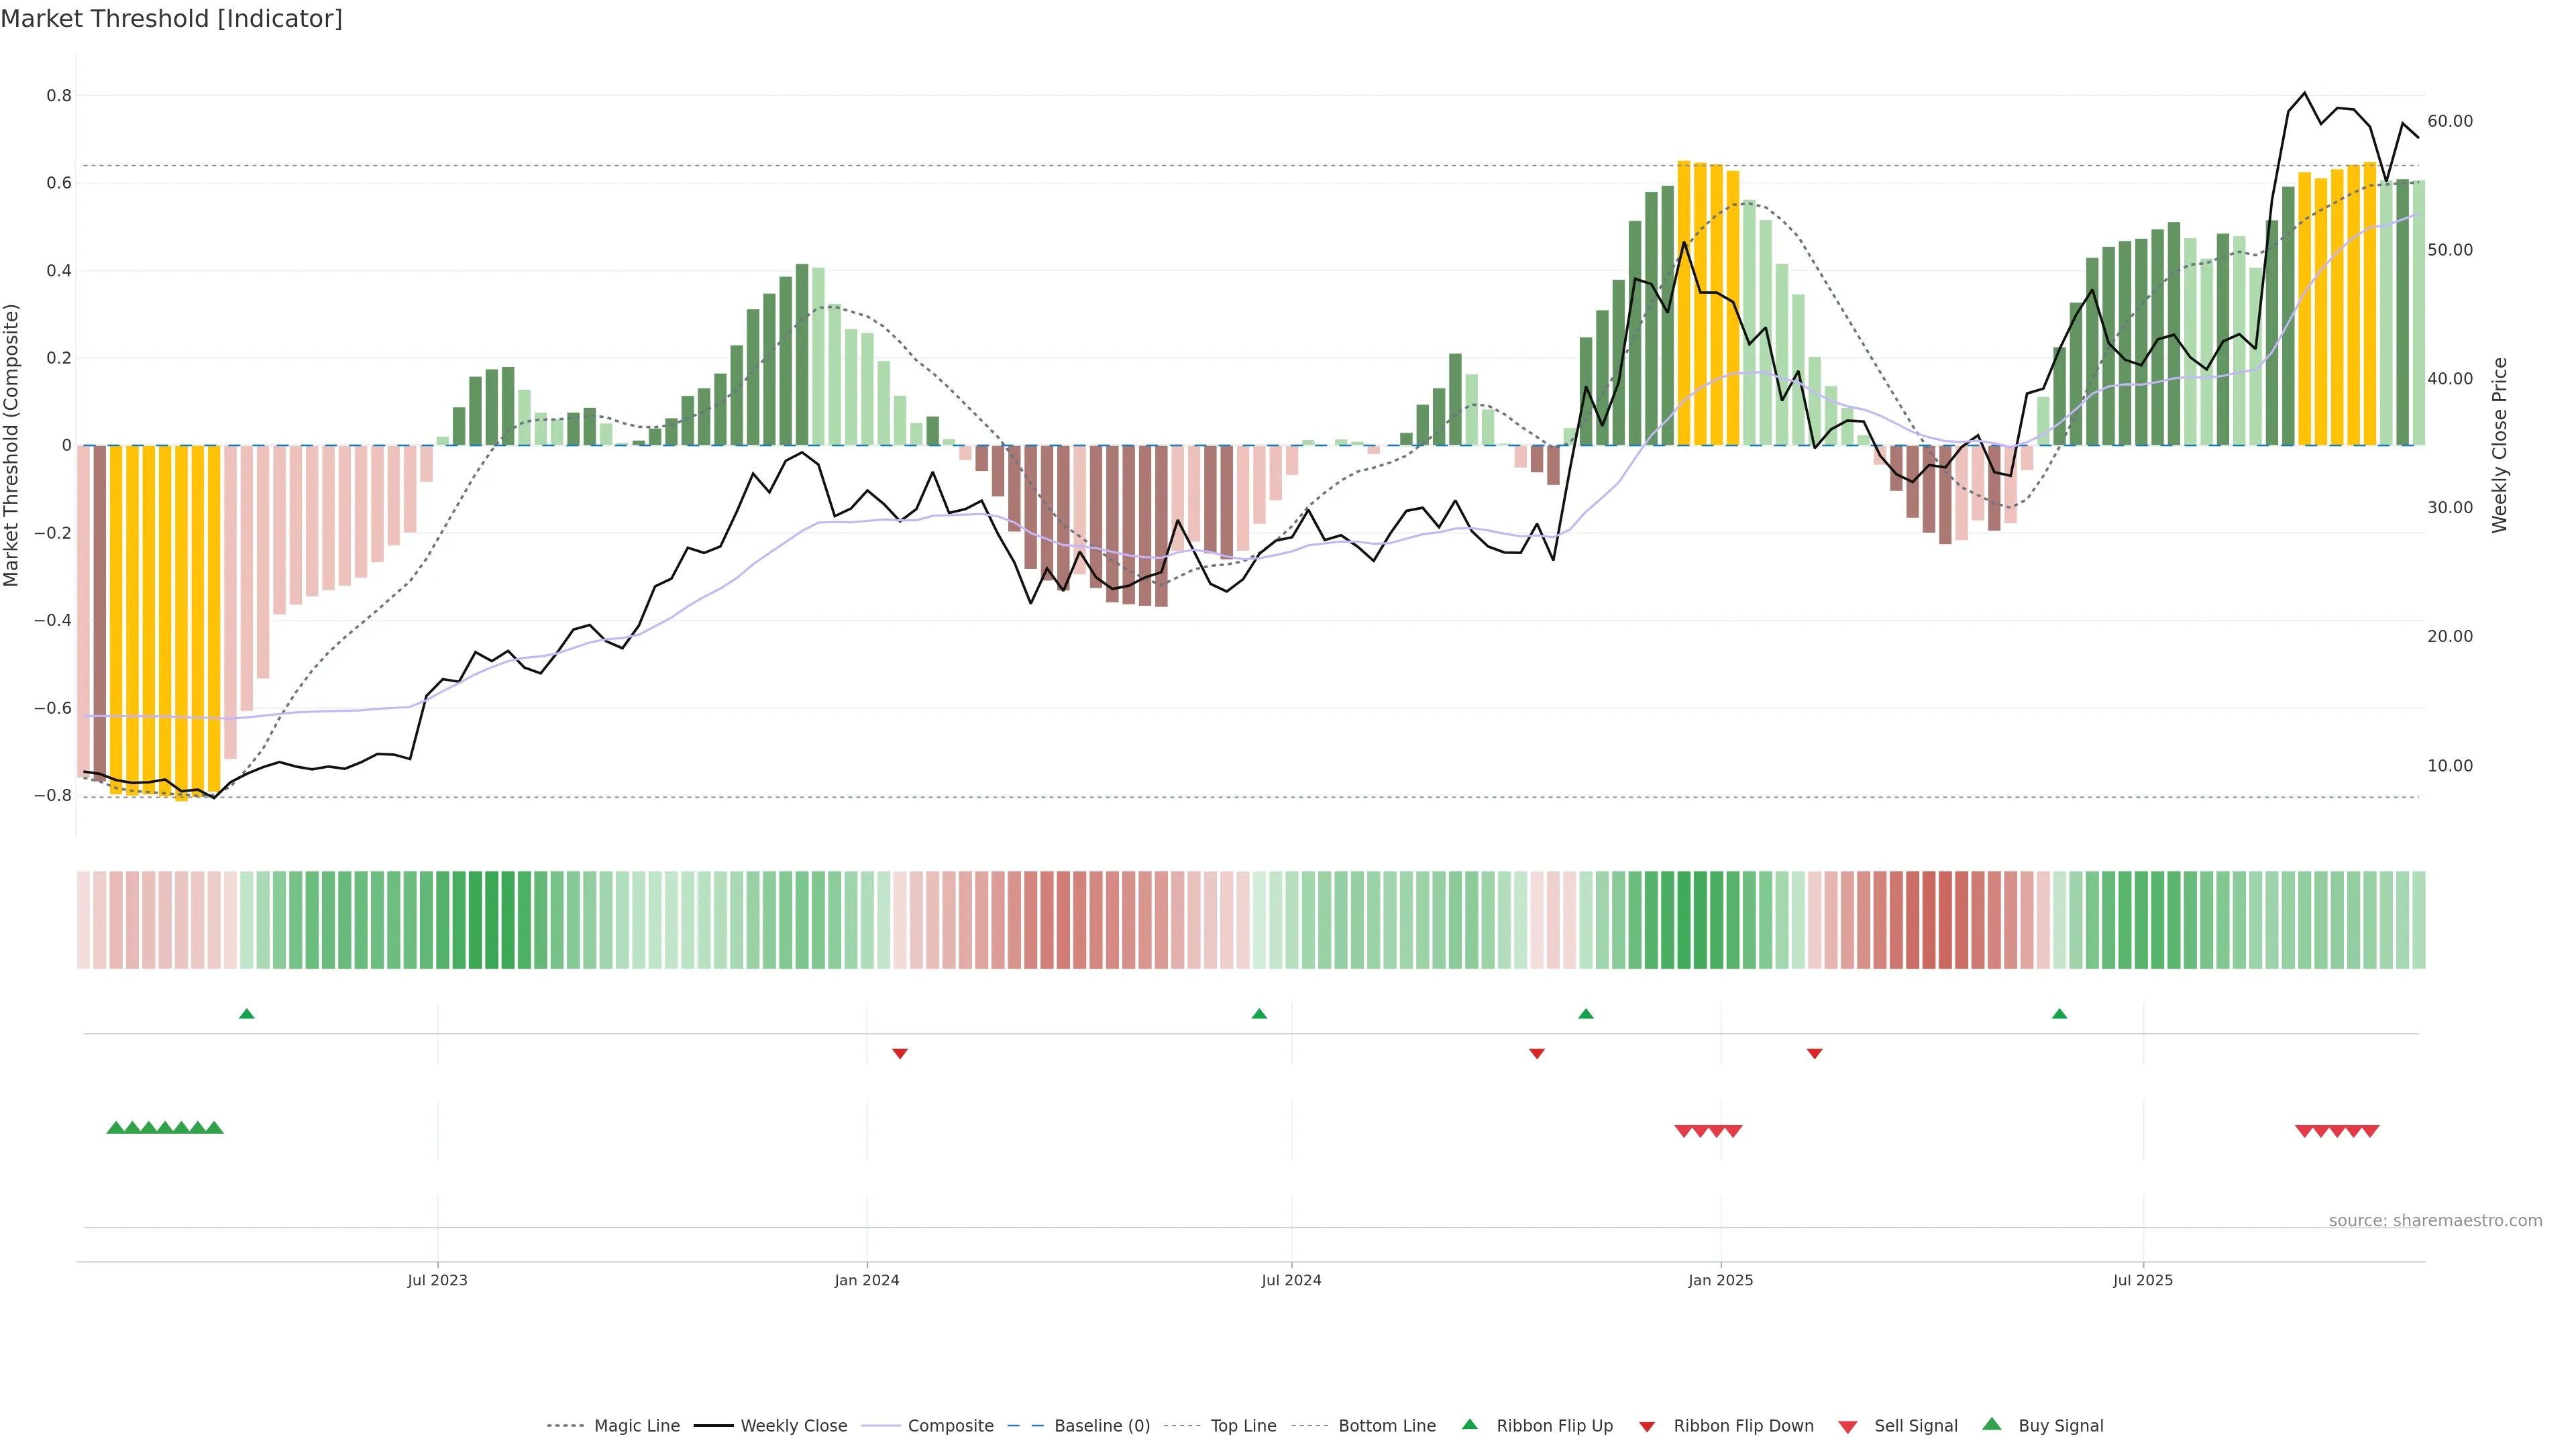Click the Market Threshold [Indicator] chart title
The image size is (2576, 1449).
171,19
